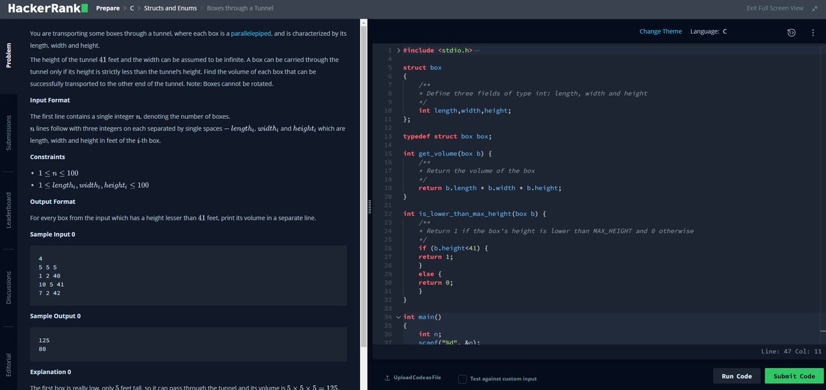Click the 'Line: 47 Col: 11' status text
826x390 pixels.
click(792, 351)
